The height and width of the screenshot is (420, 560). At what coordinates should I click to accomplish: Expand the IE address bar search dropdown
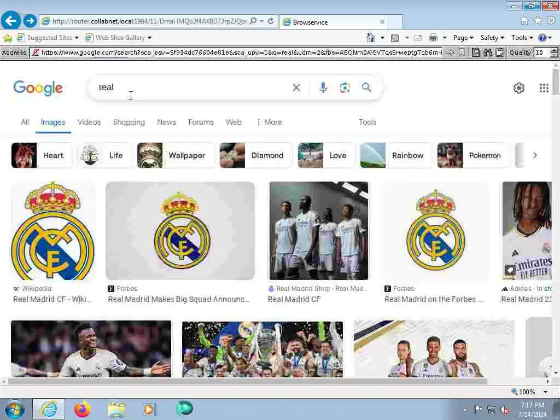[262, 21]
